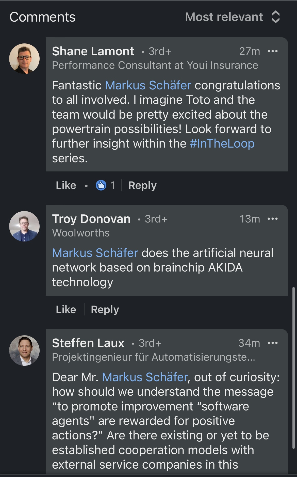Open Shane Lamont's name link
Viewport: 297px width, 477px height.
click(93, 51)
